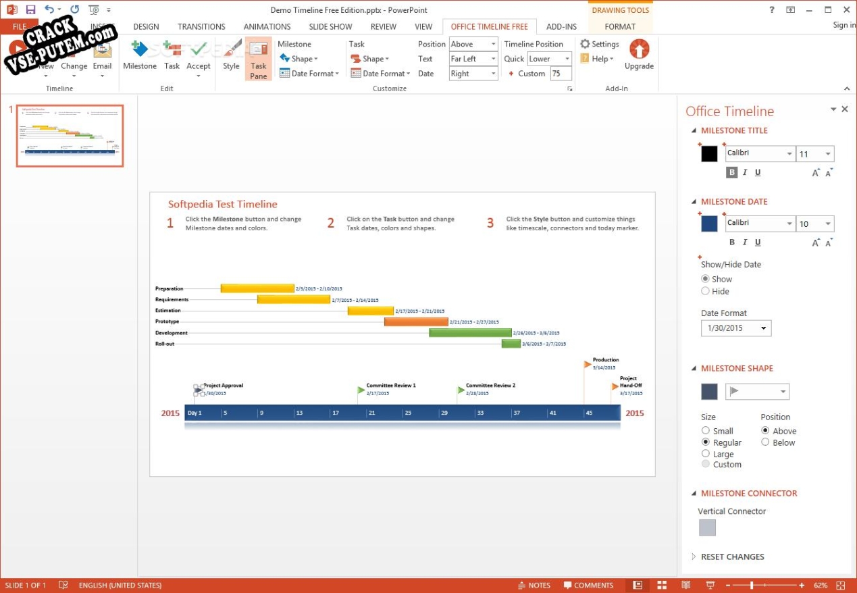Increase Milestone Title font size
Viewport: 857px width, 593px height.
point(816,173)
